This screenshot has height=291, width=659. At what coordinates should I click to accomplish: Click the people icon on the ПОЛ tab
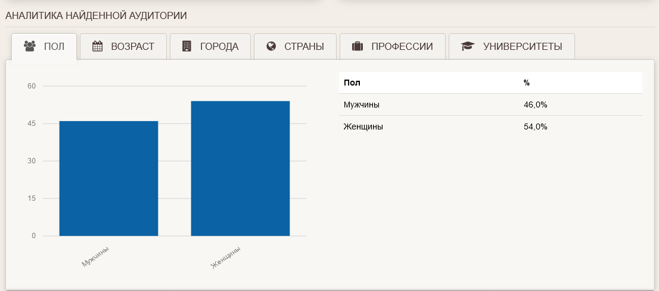30,46
